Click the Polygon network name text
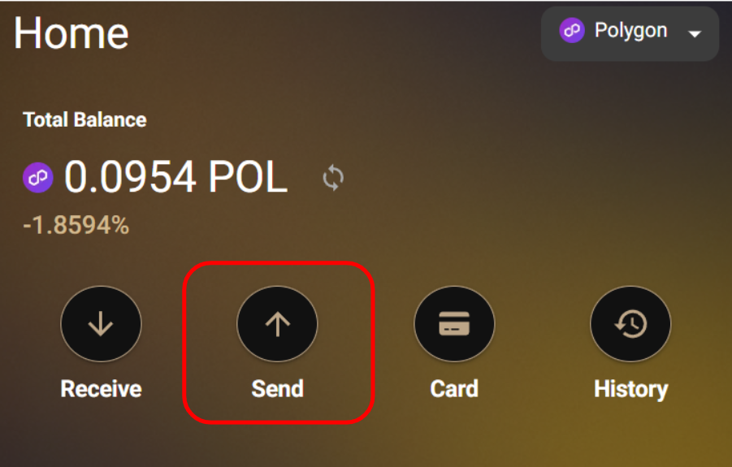This screenshot has width=732, height=467. click(630, 31)
